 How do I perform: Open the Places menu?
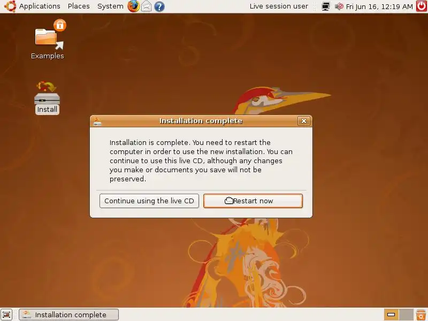pos(79,6)
